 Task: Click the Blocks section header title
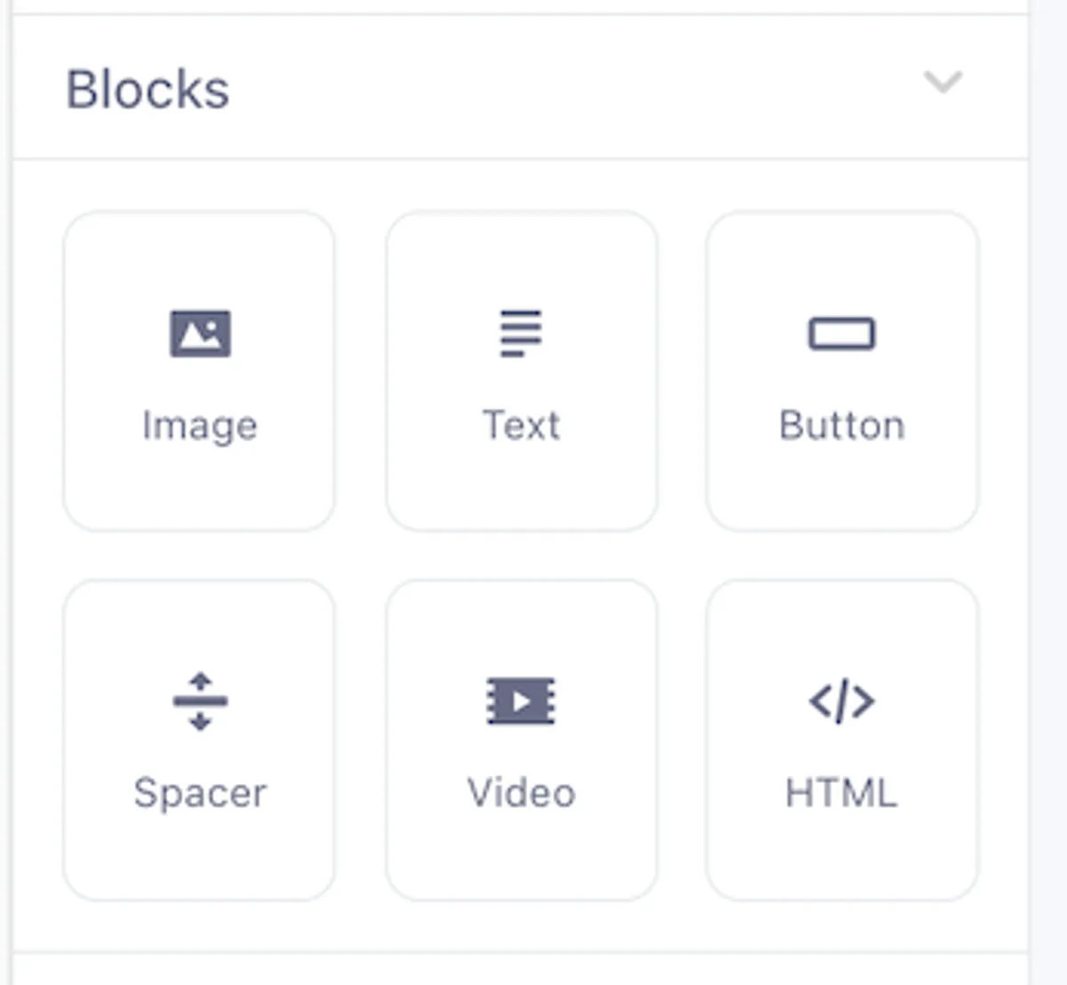tap(148, 90)
